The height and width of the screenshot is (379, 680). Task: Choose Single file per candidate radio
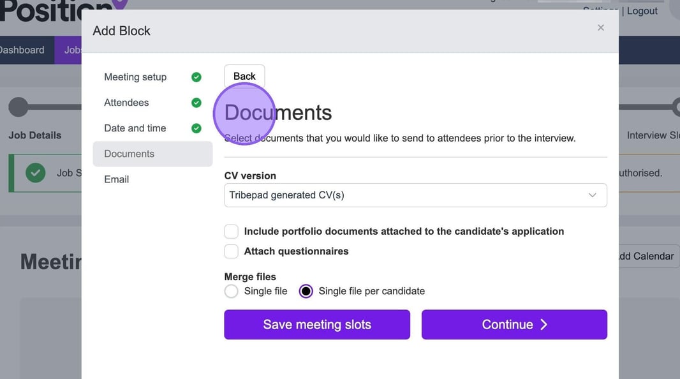(x=306, y=291)
